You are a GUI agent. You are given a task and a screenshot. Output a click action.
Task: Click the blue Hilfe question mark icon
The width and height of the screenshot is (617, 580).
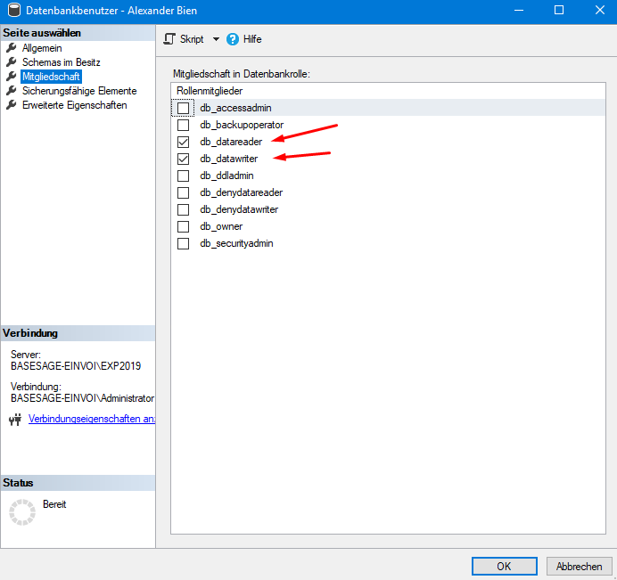click(x=233, y=39)
